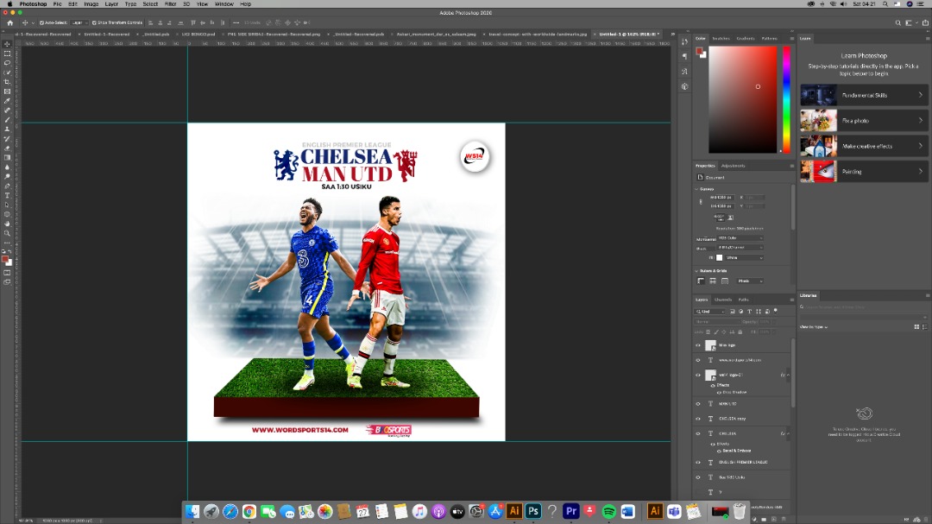Viewport: 932px width, 524px height.
Task: Hide the Saa 1:30 Usiku text layer
Action: point(698,477)
